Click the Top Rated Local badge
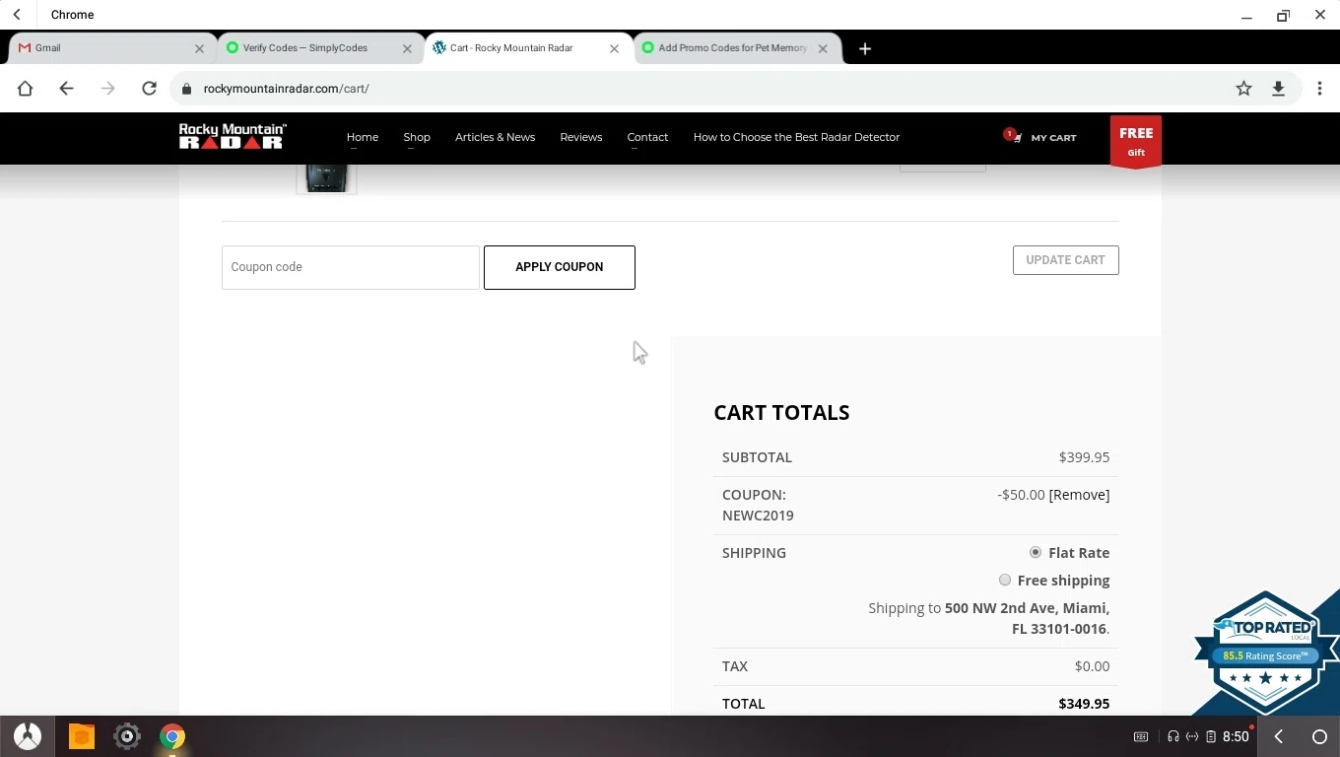The width and height of the screenshot is (1340, 757). [1266, 653]
